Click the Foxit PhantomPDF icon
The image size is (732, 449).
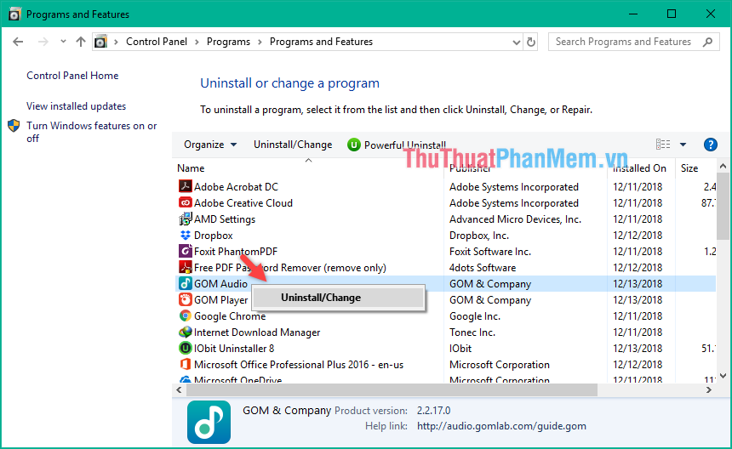(186, 252)
